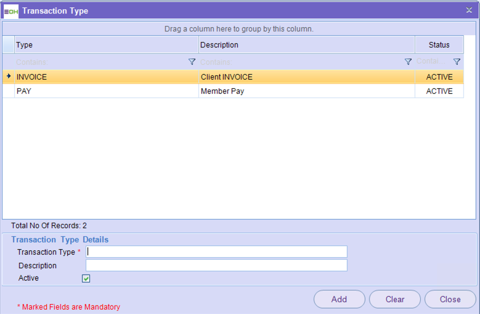The width and height of the screenshot is (480, 314).
Task: Click the Type column filter funnel icon
Action: tap(192, 62)
